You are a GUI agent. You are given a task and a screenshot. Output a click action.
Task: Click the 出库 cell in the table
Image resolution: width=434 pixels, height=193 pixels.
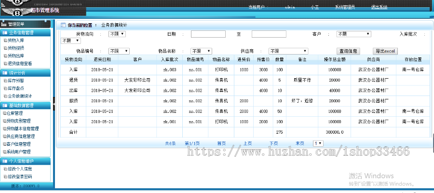(73, 91)
